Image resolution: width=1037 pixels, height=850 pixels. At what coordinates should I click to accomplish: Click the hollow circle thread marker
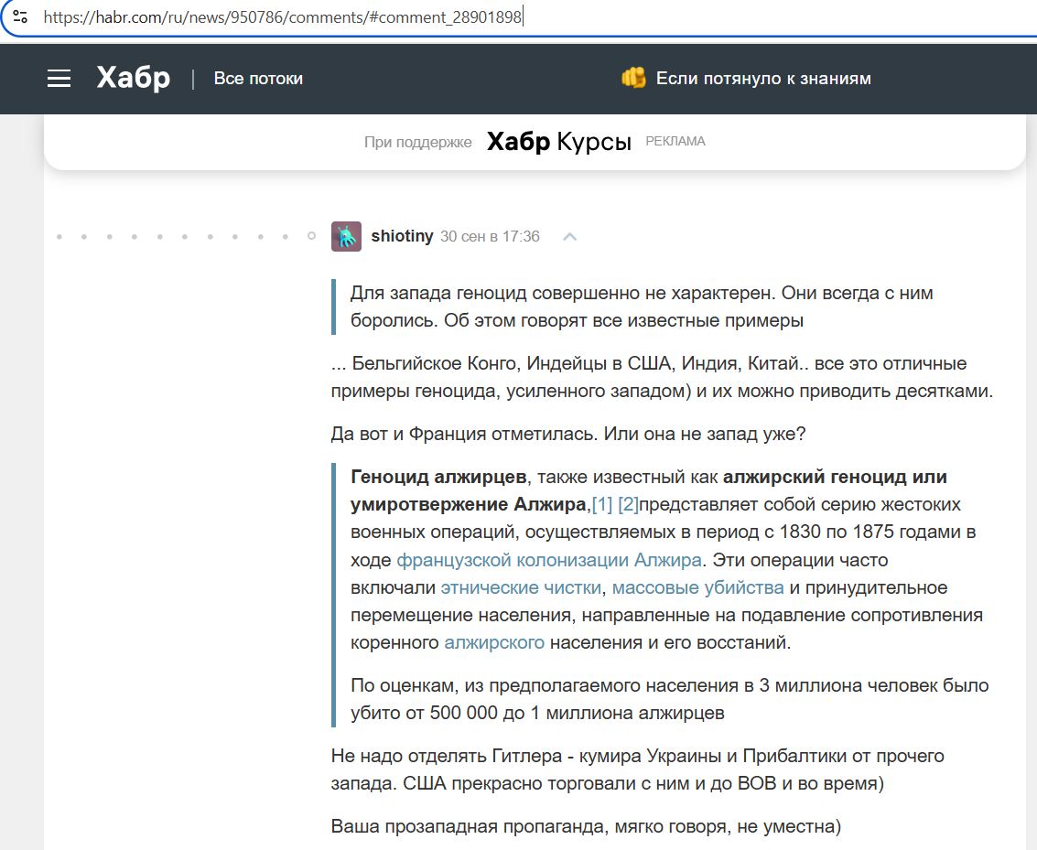[311, 236]
